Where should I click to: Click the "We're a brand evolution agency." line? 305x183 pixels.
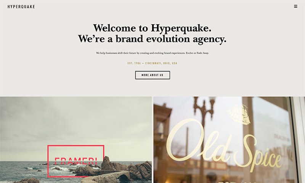coord(152,39)
